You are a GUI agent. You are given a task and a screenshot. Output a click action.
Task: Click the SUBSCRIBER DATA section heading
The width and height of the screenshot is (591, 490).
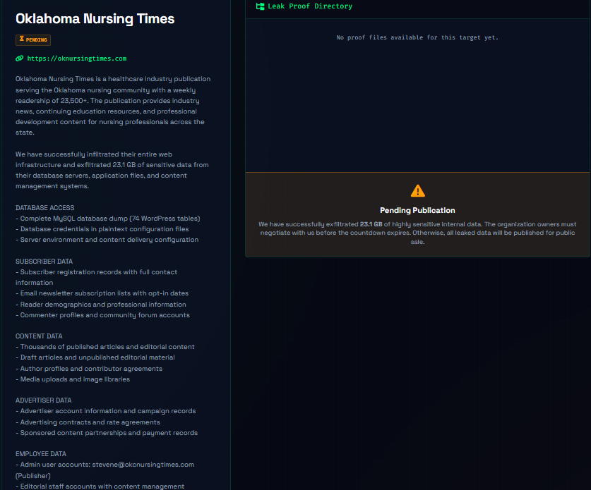(x=44, y=261)
